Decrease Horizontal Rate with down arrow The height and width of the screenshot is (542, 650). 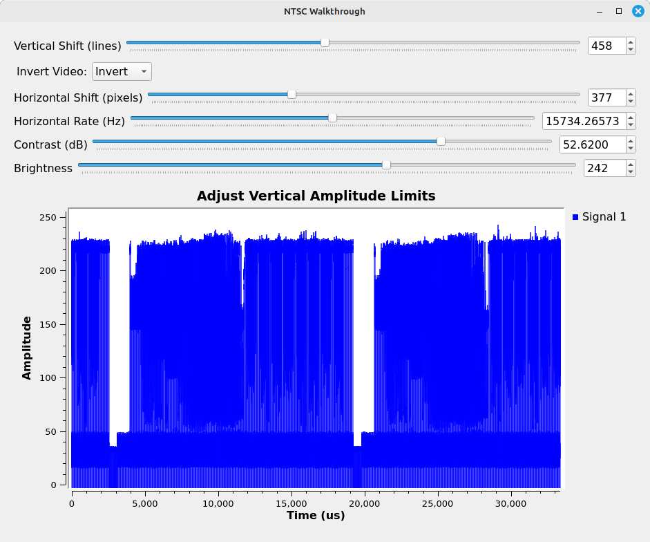(x=630, y=125)
